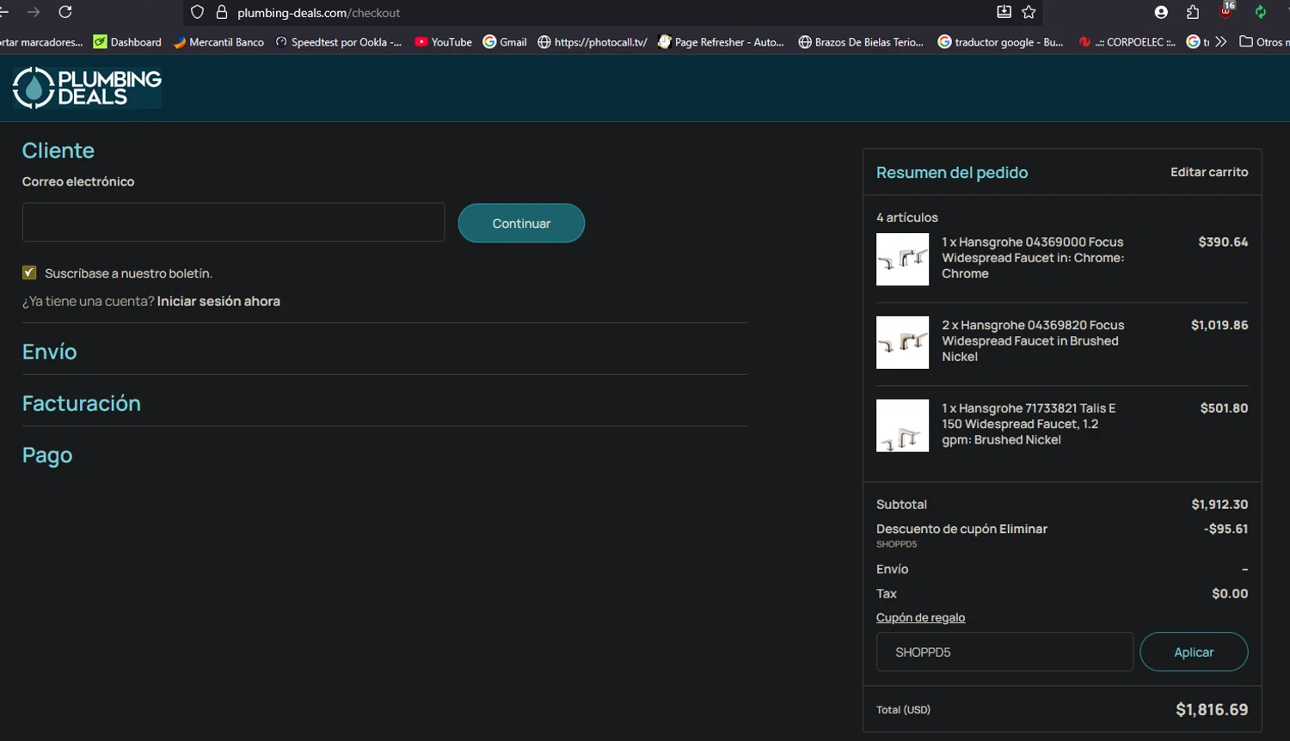The width and height of the screenshot is (1290, 741).
Task: Show more bookmarks with the chevron
Action: click(1220, 41)
